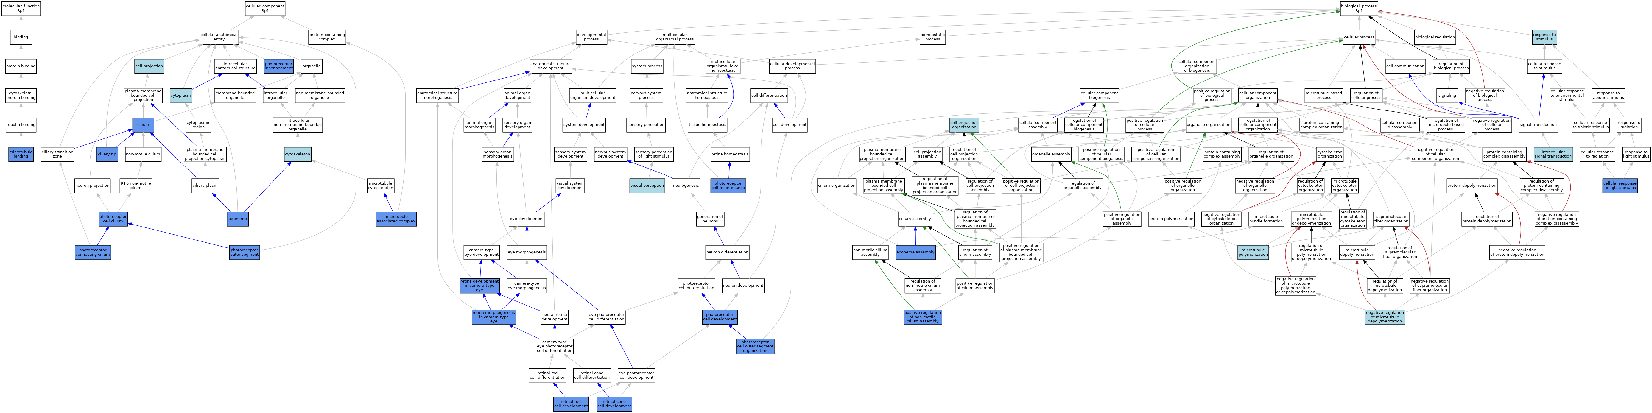Click the 'neuron development' node
This screenshot has width=1652, height=413.
pyautogui.click(x=743, y=286)
